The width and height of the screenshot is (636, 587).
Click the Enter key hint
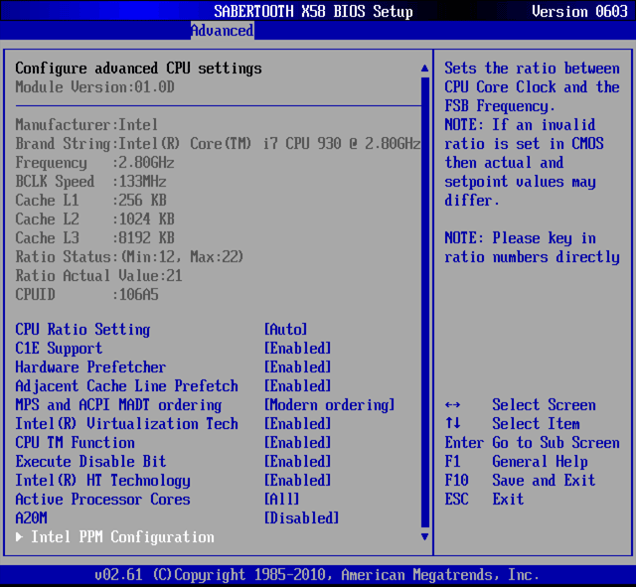coord(464,442)
